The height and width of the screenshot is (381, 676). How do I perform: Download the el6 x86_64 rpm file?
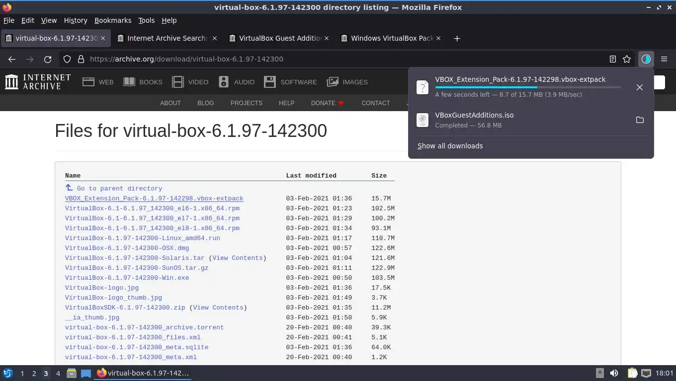152,208
